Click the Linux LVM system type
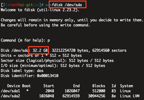Viewport: 144px width, 100px height. click(x=130, y=96)
